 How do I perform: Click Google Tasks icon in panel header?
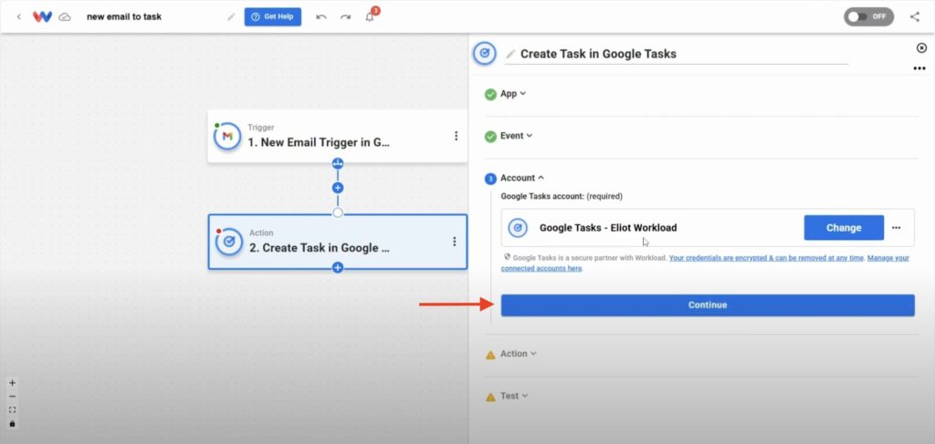click(x=485, y=54)
